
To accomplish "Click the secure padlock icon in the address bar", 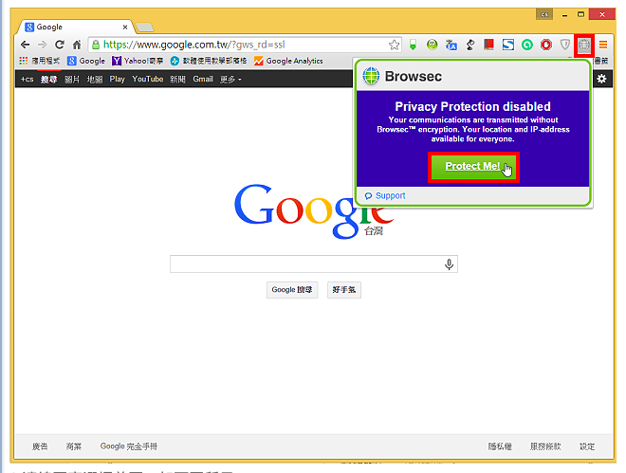I will [96, 45].
